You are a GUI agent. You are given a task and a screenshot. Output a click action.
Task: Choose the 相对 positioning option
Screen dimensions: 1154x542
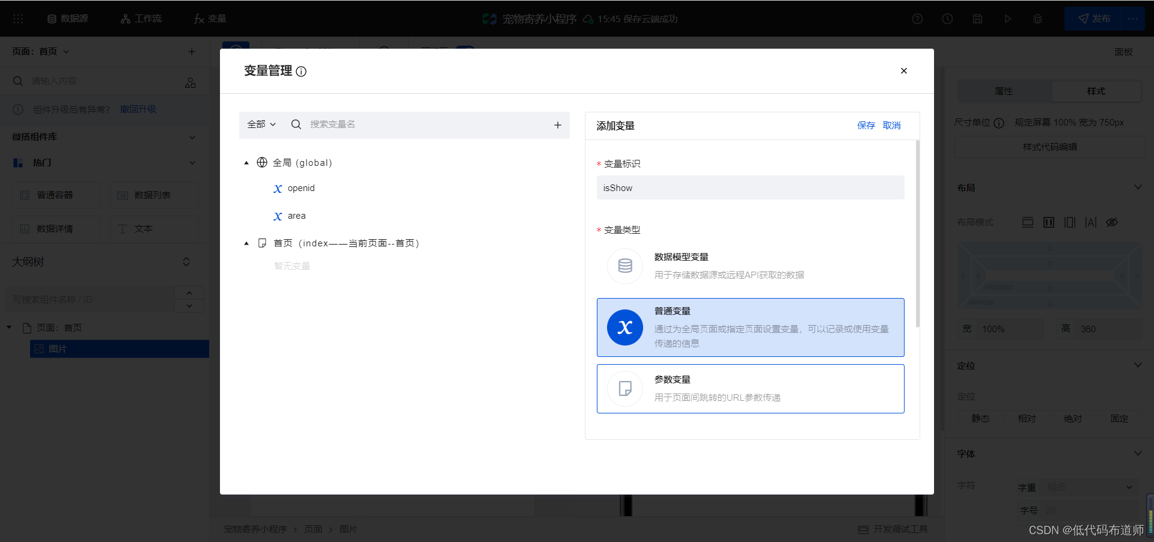point(1027,419)
